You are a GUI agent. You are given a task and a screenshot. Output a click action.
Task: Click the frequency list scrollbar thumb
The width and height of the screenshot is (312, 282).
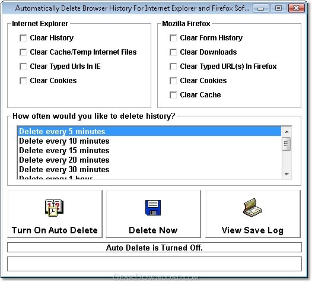(286, 144)
